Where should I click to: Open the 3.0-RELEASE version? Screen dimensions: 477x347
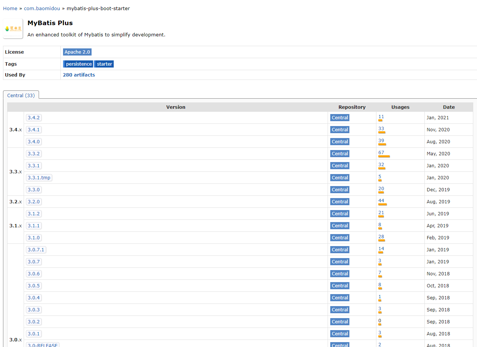click(42, 345)
